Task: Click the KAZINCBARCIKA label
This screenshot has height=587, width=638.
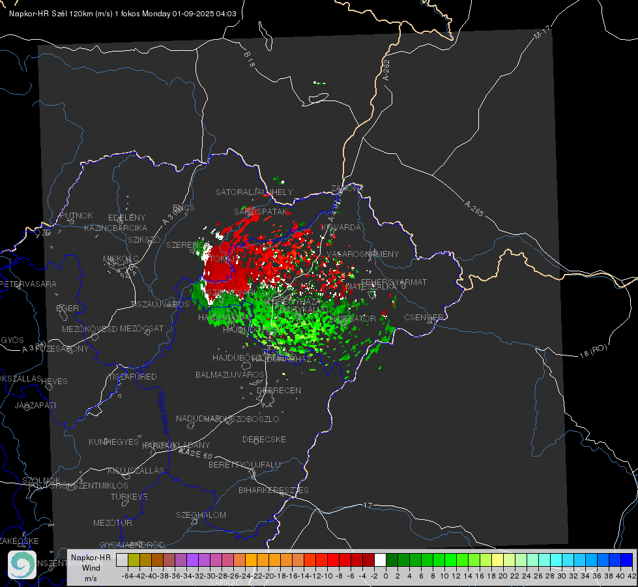Action: 115,228
